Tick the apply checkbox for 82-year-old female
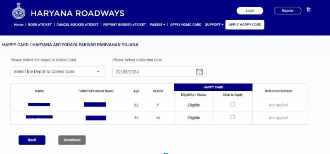This screenshot has width=330, height=154. point(233,104)
